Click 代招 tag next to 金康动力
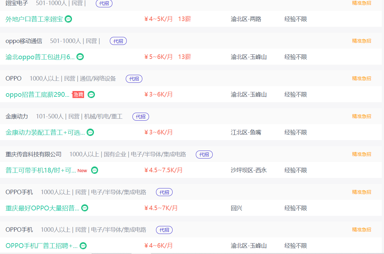This screenshot has width=384, height=254. (x=141, y=116)
